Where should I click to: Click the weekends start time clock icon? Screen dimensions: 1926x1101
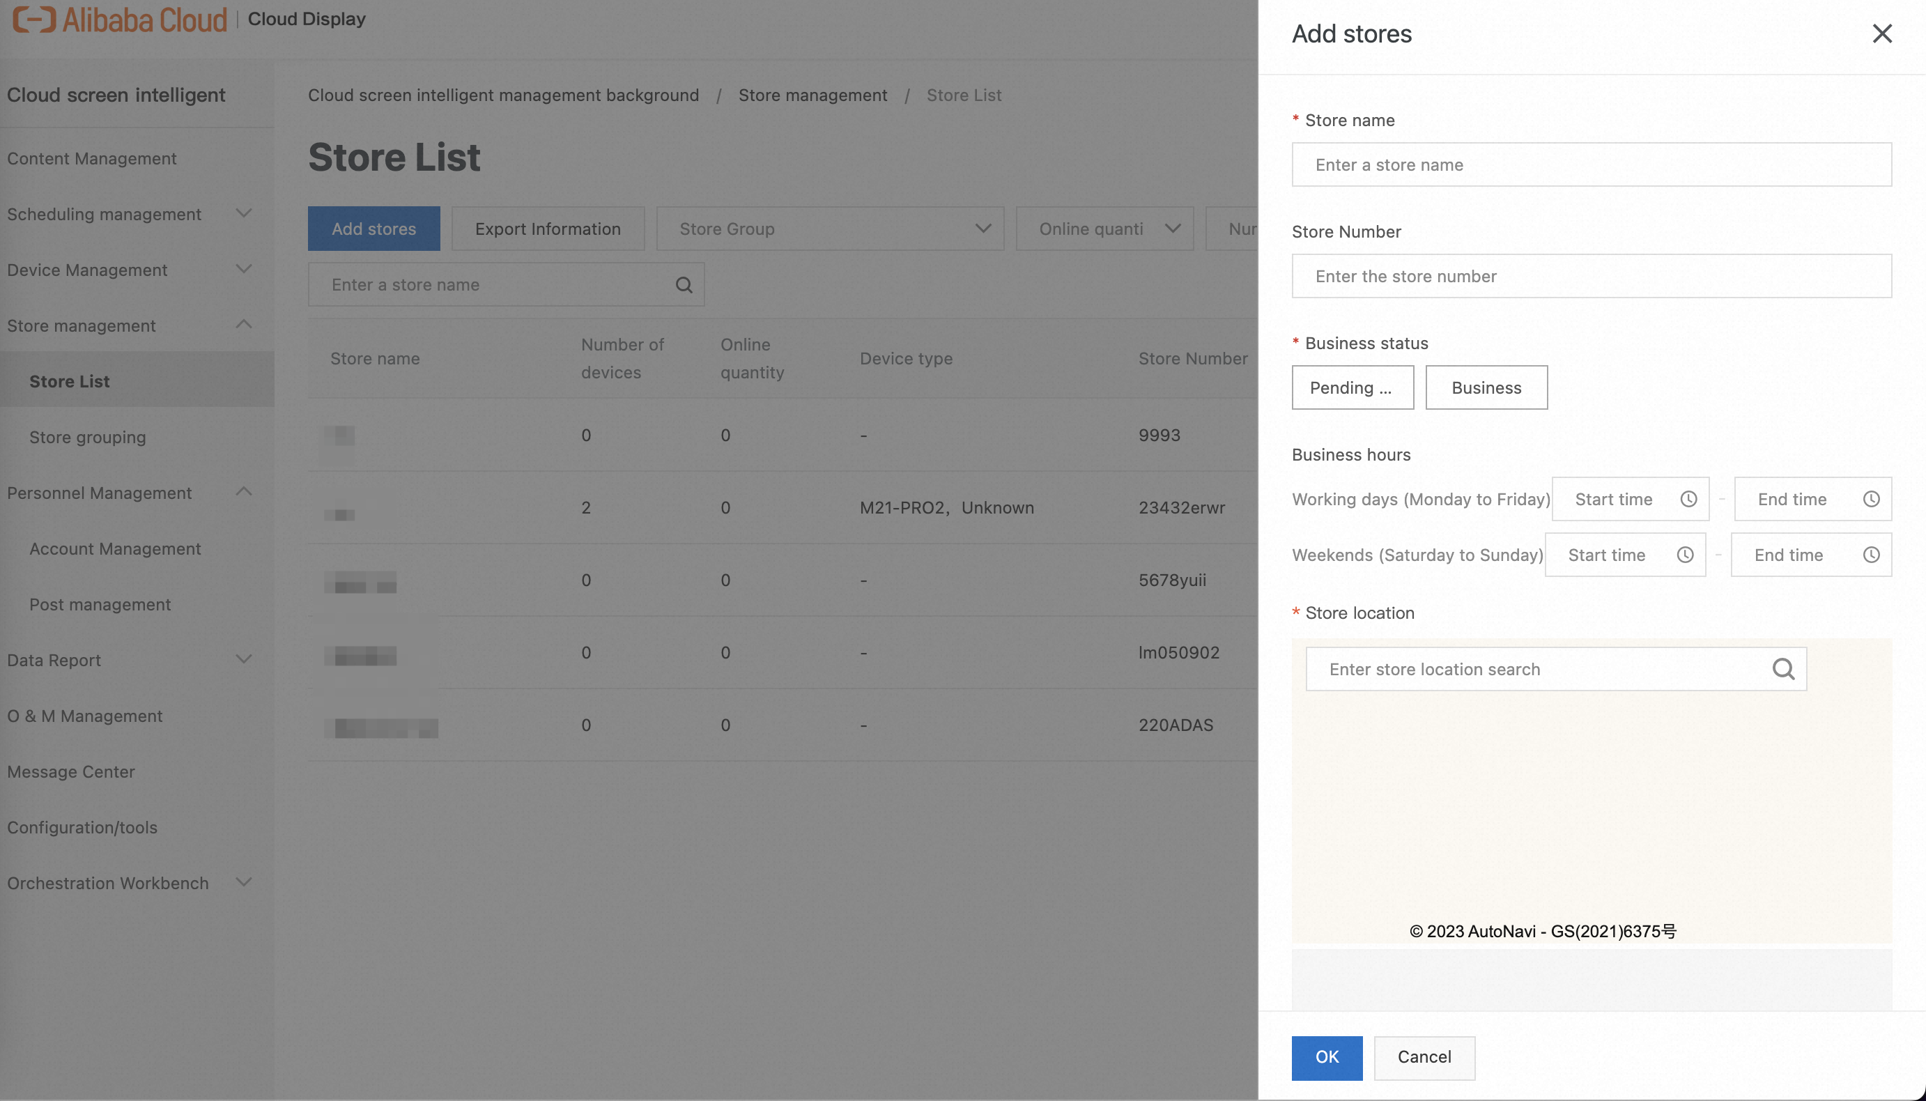(1685, 555)
